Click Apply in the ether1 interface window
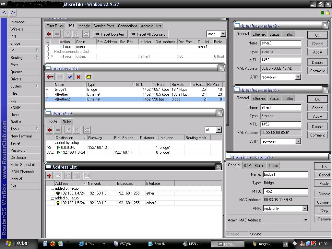Screen dimensions: 332x249 click(x=317, y=116)
